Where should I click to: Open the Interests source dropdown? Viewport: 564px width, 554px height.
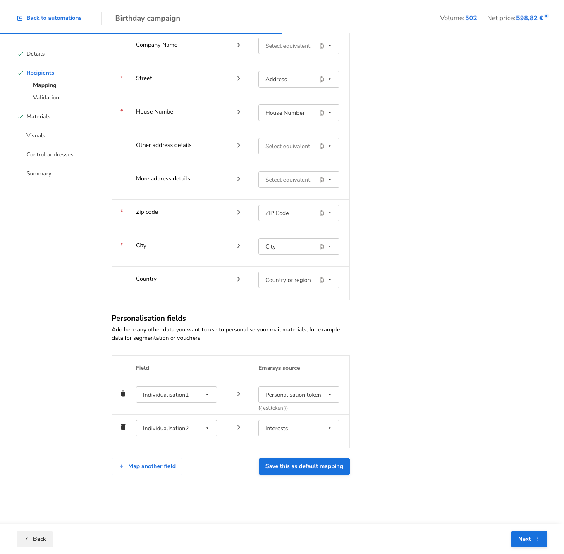point(330,428)
